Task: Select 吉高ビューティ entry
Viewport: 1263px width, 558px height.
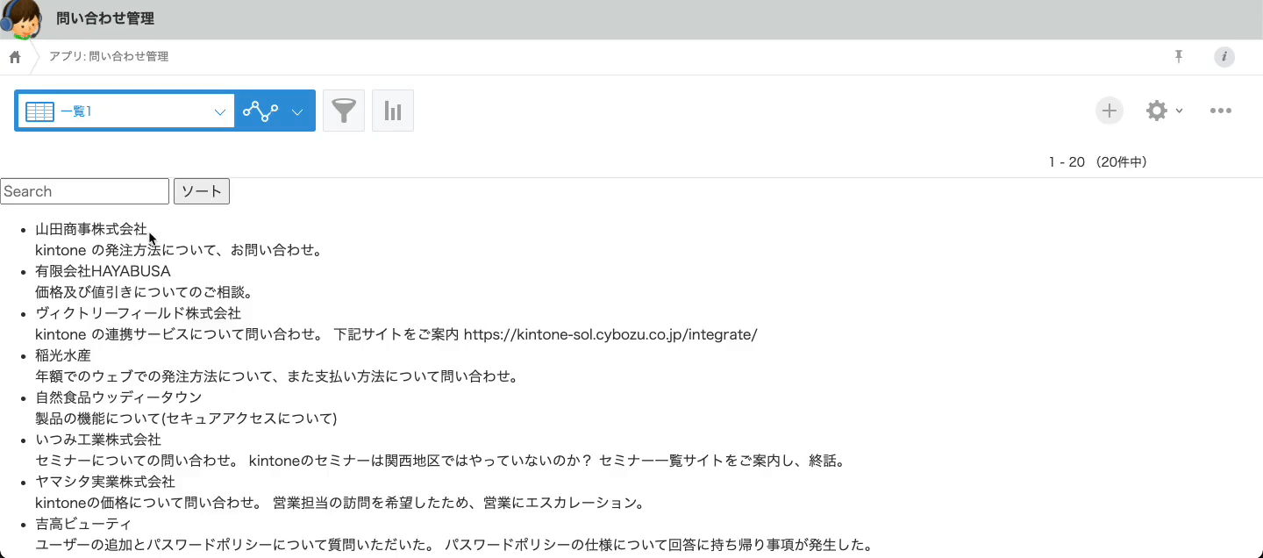Action: point(83,524)
